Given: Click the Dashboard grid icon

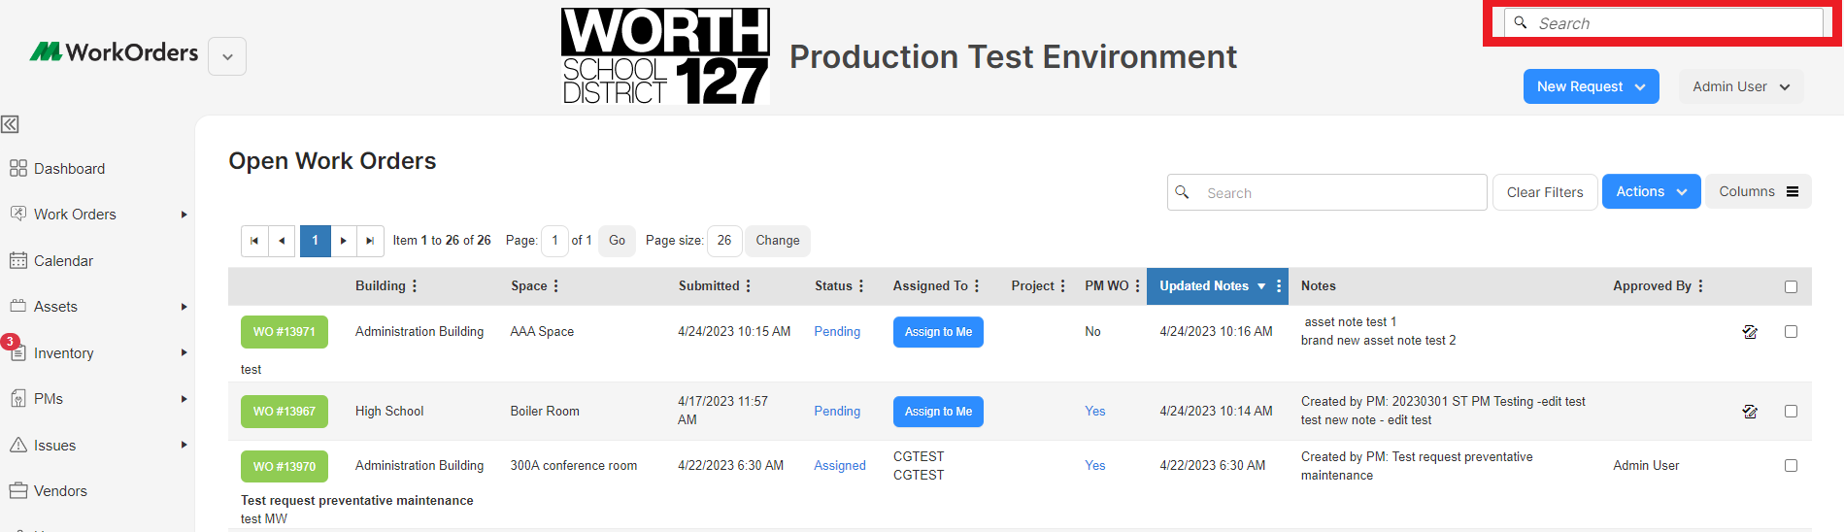Looking at the screenshot, I should pos(17,168).
